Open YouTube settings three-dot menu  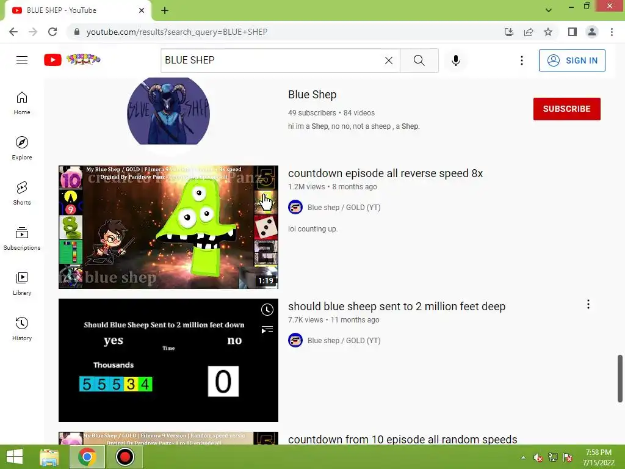(x=522, y=60)
